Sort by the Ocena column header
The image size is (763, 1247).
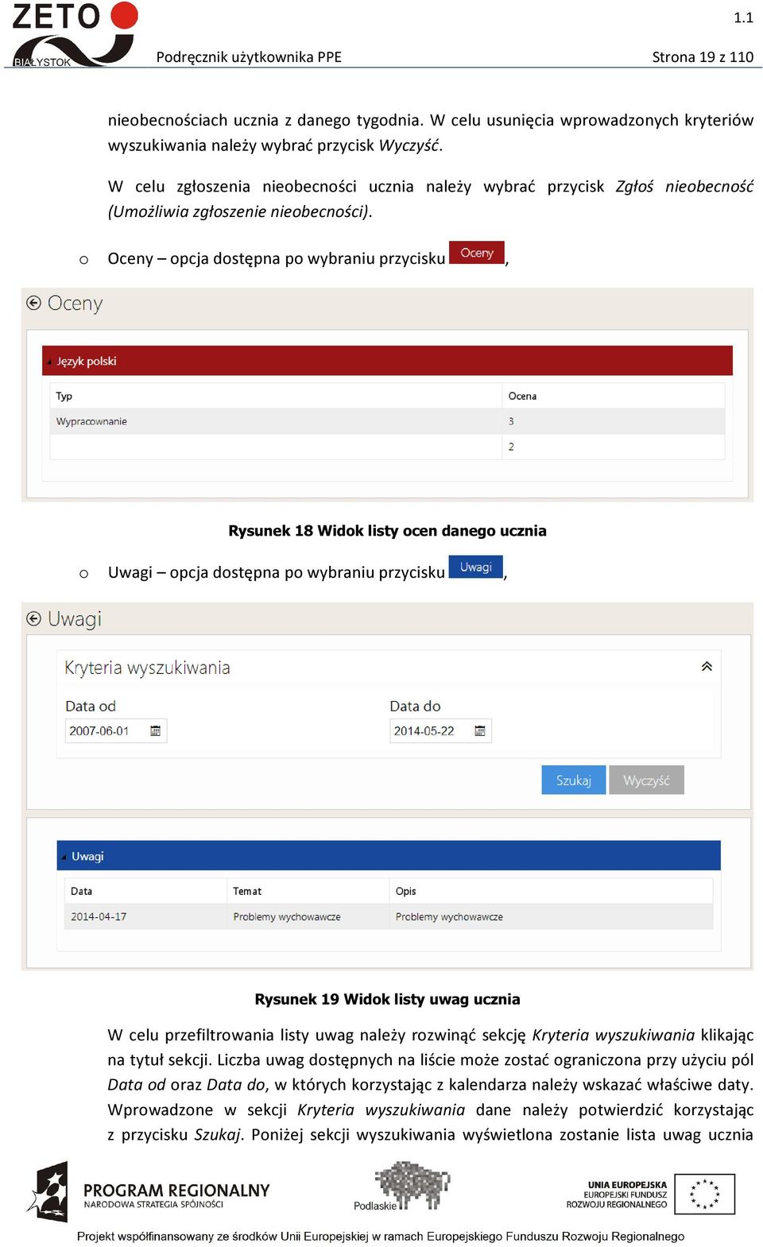pyautogui.click(x=522, y=396)
